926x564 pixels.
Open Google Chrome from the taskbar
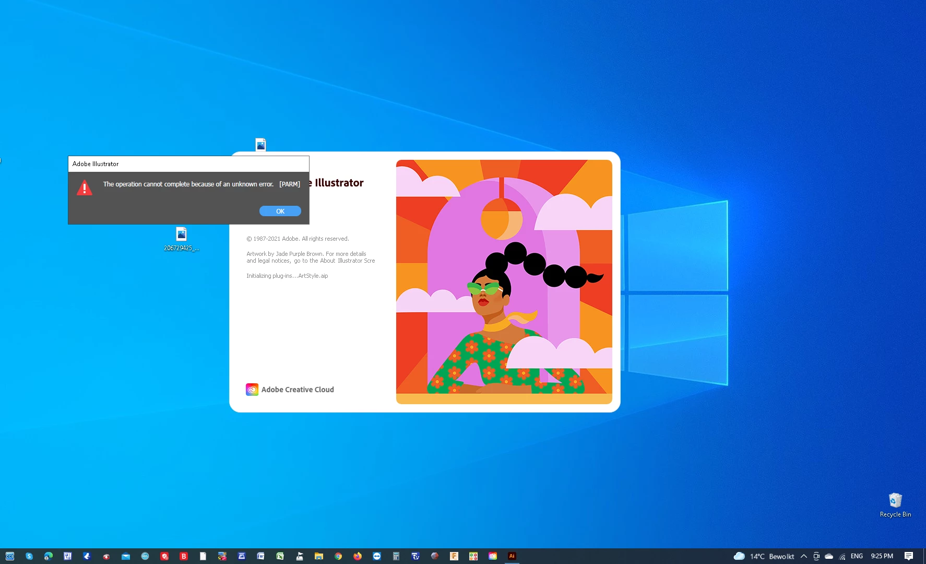pyautogui.click(x=338, y=556)
